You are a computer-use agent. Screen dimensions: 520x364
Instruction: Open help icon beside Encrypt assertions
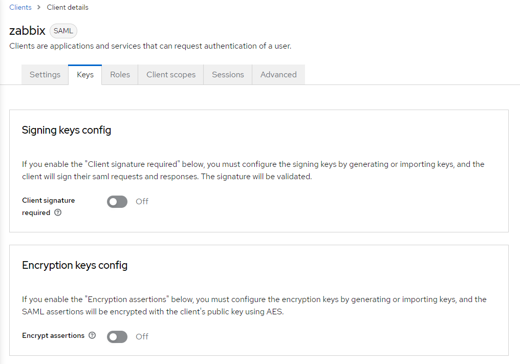coord(92,335)
